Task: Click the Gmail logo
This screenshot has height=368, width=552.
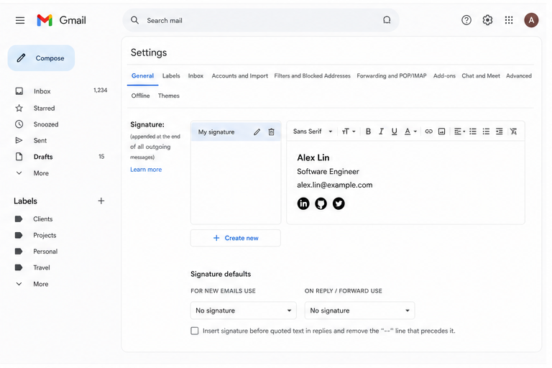Action: coord(61,20)
